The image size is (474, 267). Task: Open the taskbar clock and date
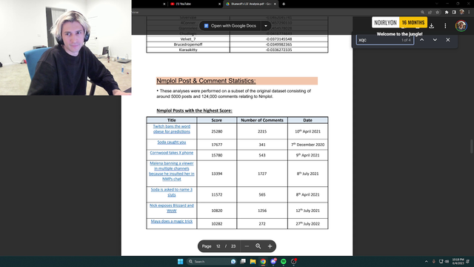click(458, 261)
